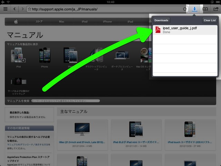Select the iPad product category icon
Image resolution: width=221 pixels, height=166 pixels.
pos(70,55)
